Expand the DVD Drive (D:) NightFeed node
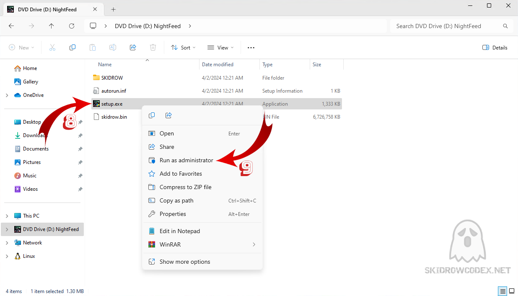The width and height of the screenshot is (518, 296). click(x=7, y=229)
